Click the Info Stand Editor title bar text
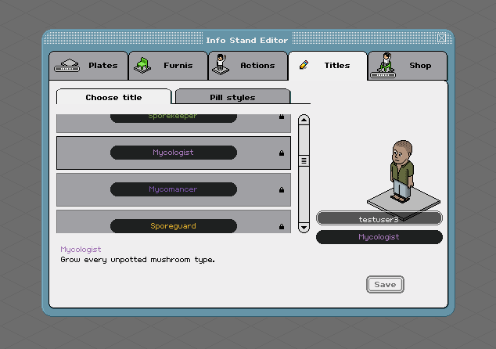This screenshot has height=349, width=496. pos(247,41)
